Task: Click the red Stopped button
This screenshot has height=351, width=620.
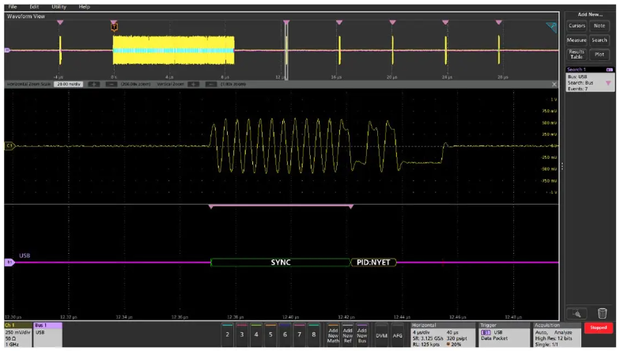Action: tap(598, 327)
